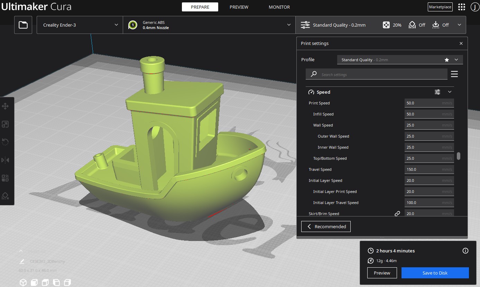Click the Initial Layer Speed value field

pyautogui.click(x=429, y=180)
